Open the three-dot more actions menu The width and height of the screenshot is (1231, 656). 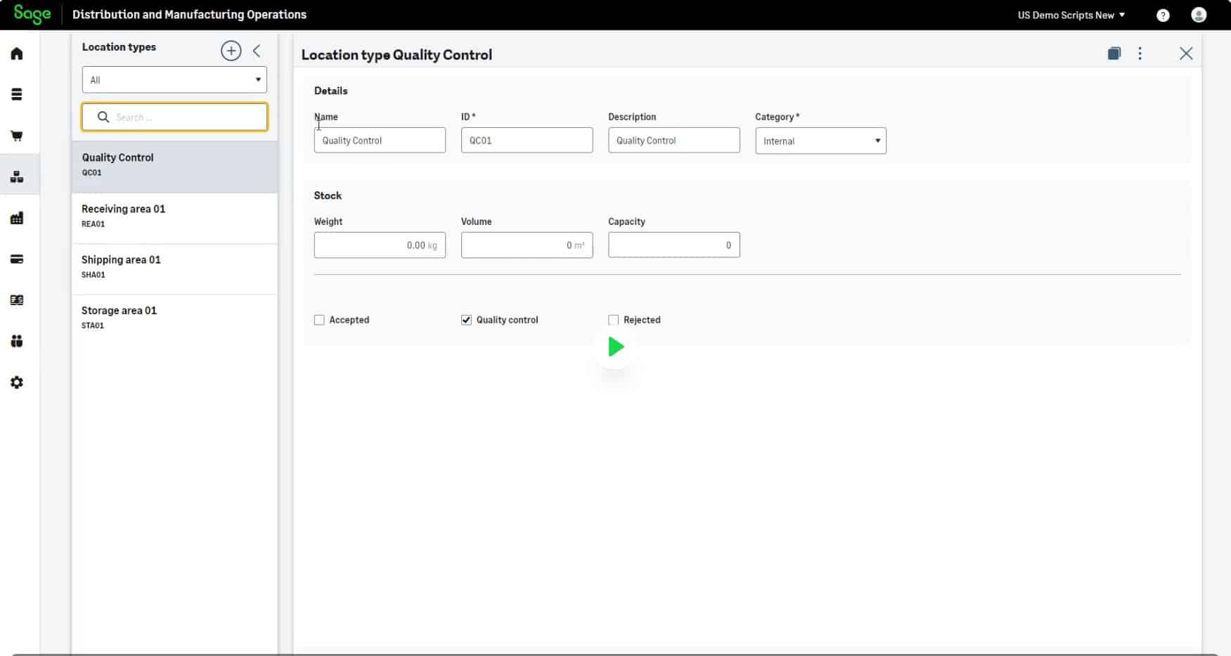tap(1140, 53)
